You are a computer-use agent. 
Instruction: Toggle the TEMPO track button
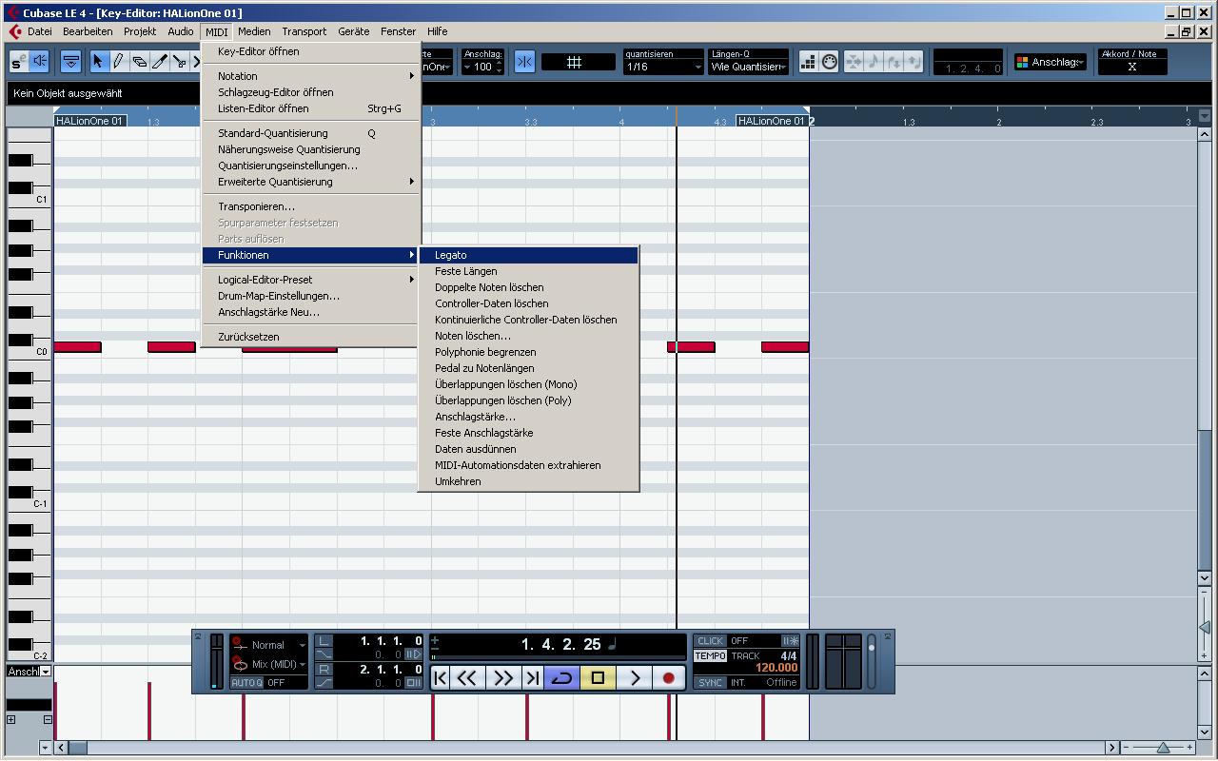[x=710, y=656]
